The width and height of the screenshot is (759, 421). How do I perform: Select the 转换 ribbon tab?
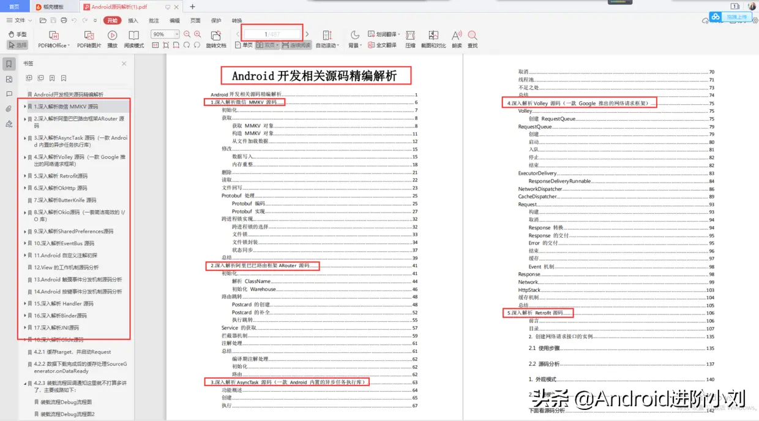[237, 20]
